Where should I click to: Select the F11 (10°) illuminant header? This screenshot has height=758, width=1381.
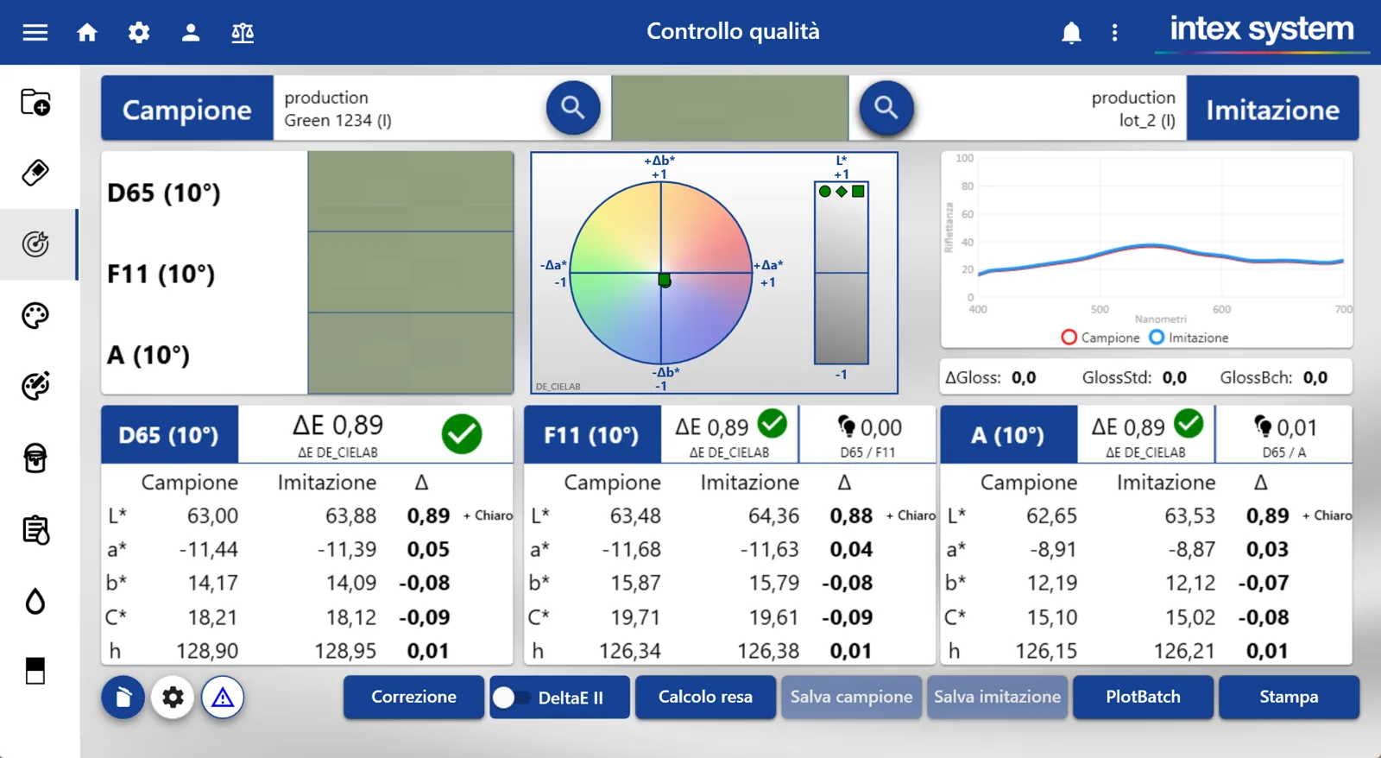(x=592, y=434)
